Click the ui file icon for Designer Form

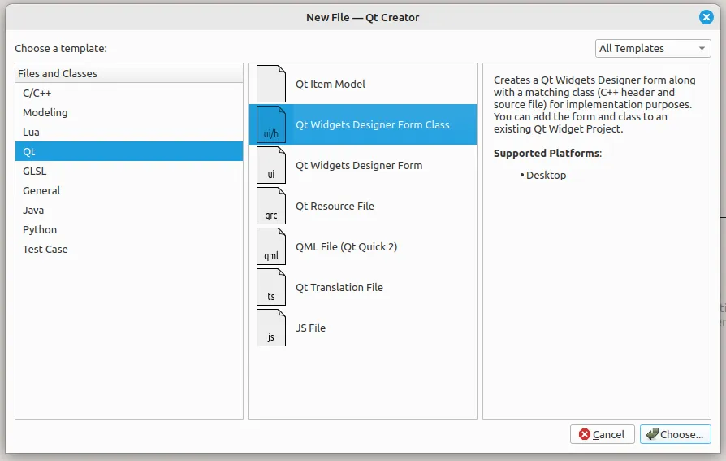(271, 165)
